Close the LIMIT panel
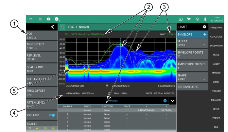Viewport: 228px width, 132px height. [x=204, y=27]
